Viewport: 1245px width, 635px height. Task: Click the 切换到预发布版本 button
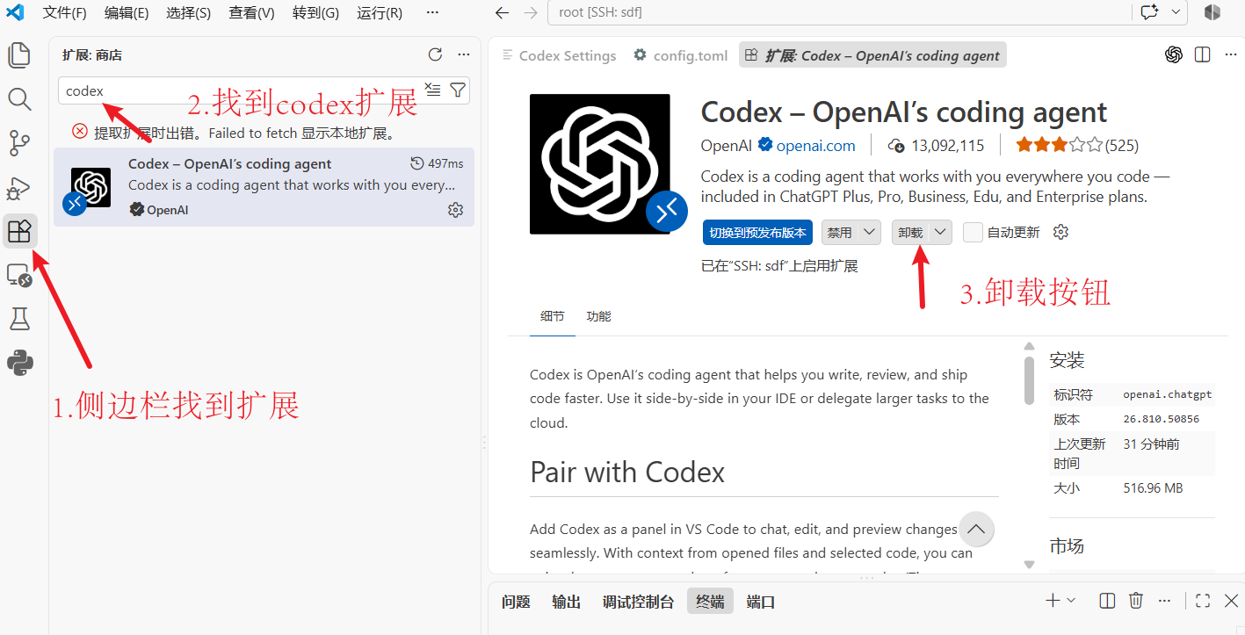tap(758, 232)
